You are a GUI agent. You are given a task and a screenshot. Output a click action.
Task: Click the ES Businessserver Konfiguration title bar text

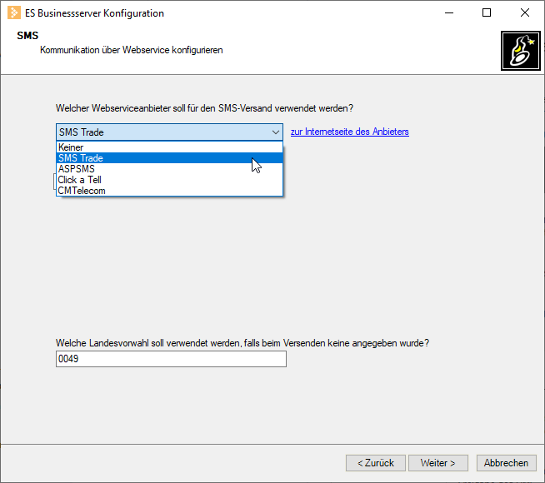coord(94,13)
